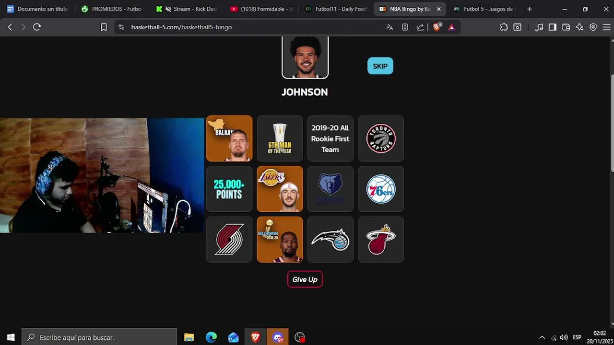
Task: Open the Brave VPN shield icon
Action: click(x=593, y=27)
